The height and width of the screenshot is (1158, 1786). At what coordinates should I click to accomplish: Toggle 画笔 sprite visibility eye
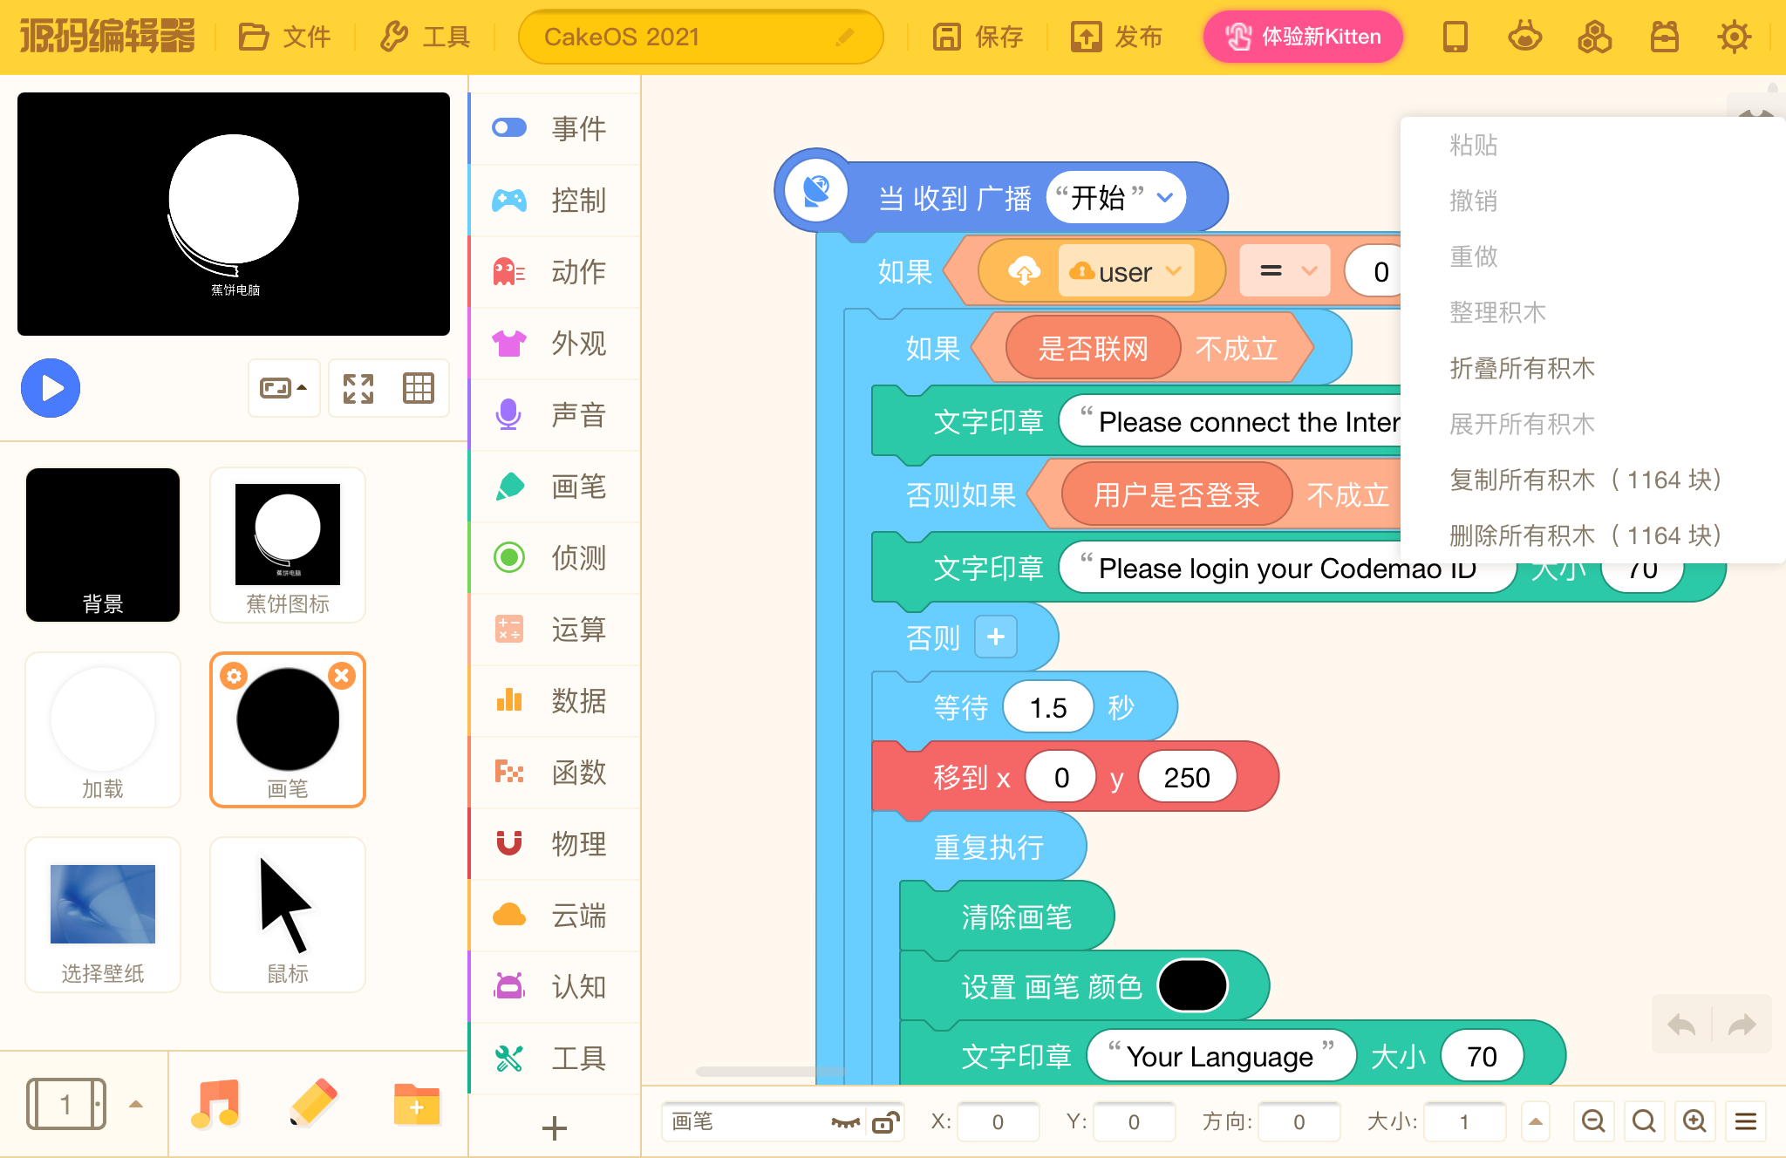(x=845, y=1122)
